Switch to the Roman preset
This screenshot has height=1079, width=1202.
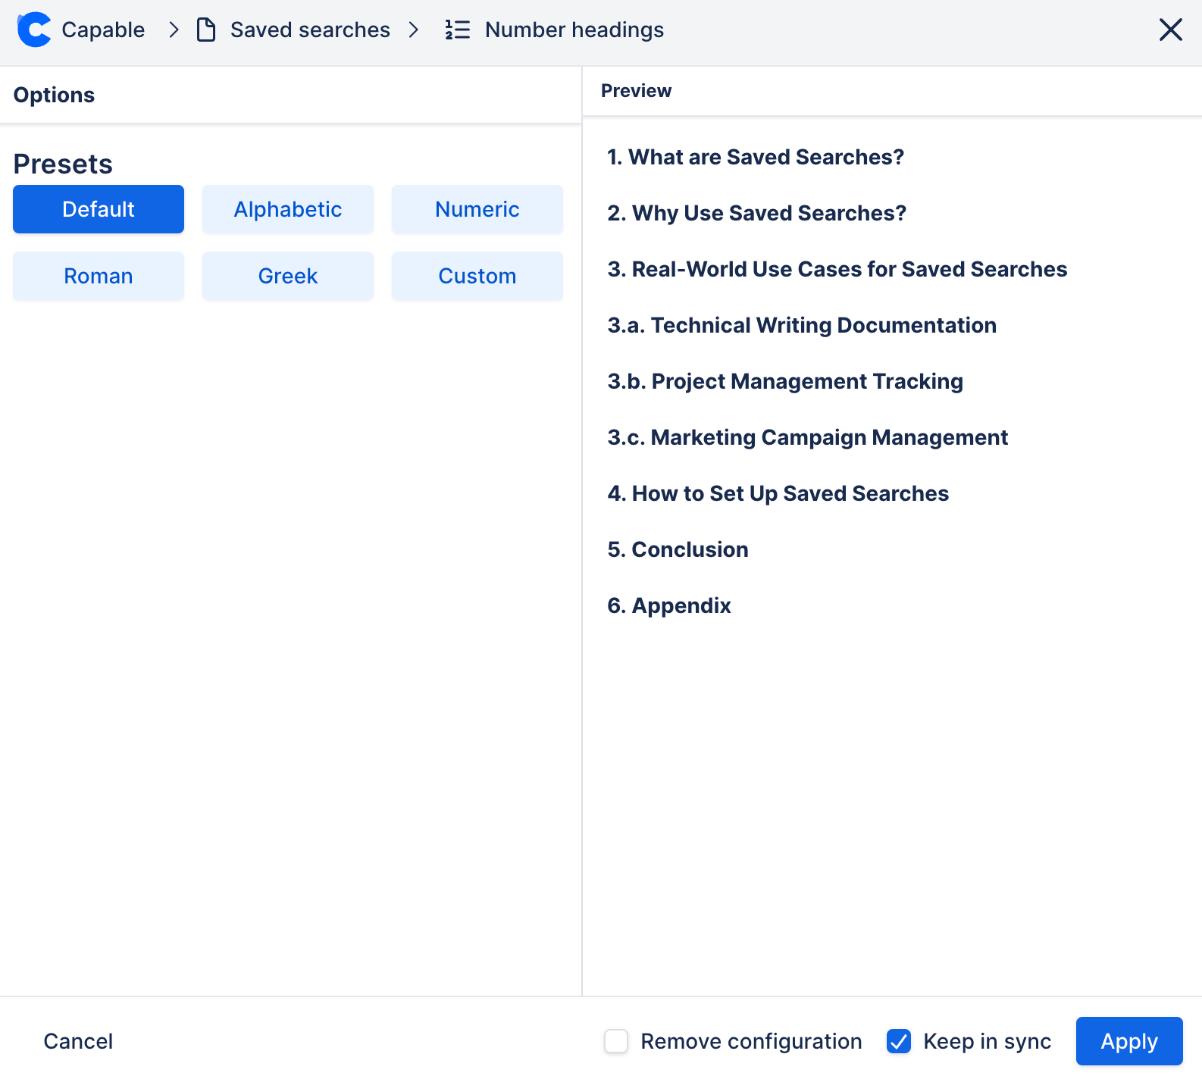coord(99,276)
